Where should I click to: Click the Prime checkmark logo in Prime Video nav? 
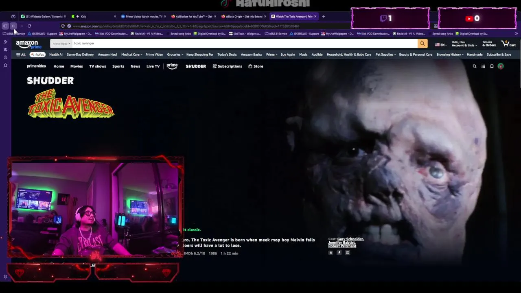172,66
